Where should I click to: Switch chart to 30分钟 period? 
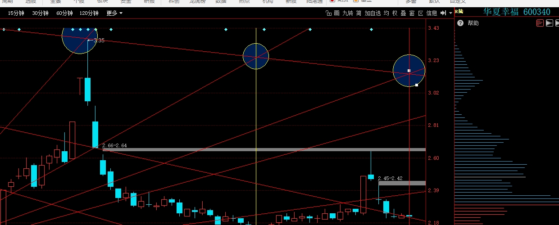(40, 13)
